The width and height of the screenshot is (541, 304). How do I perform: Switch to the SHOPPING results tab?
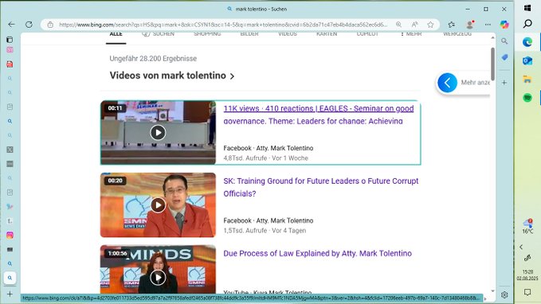click(207, 33)
